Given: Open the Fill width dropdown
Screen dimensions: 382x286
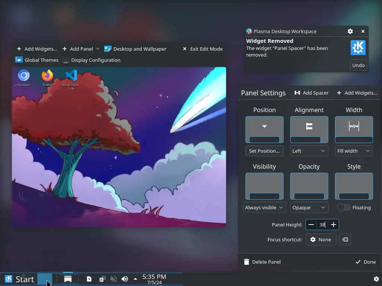Looking at the screenshot, I should (x=354, y=151).
